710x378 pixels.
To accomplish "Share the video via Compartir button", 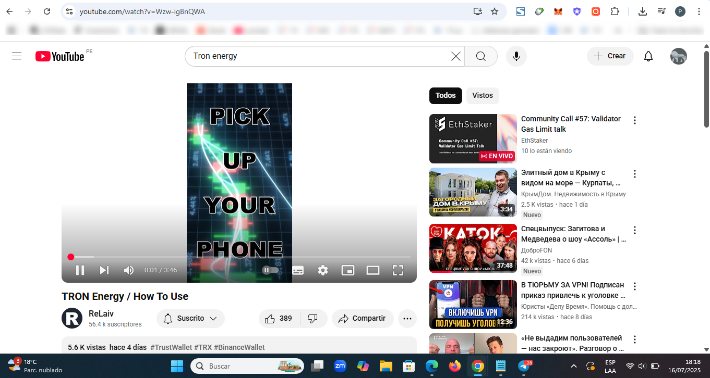I will coord(363,319).
